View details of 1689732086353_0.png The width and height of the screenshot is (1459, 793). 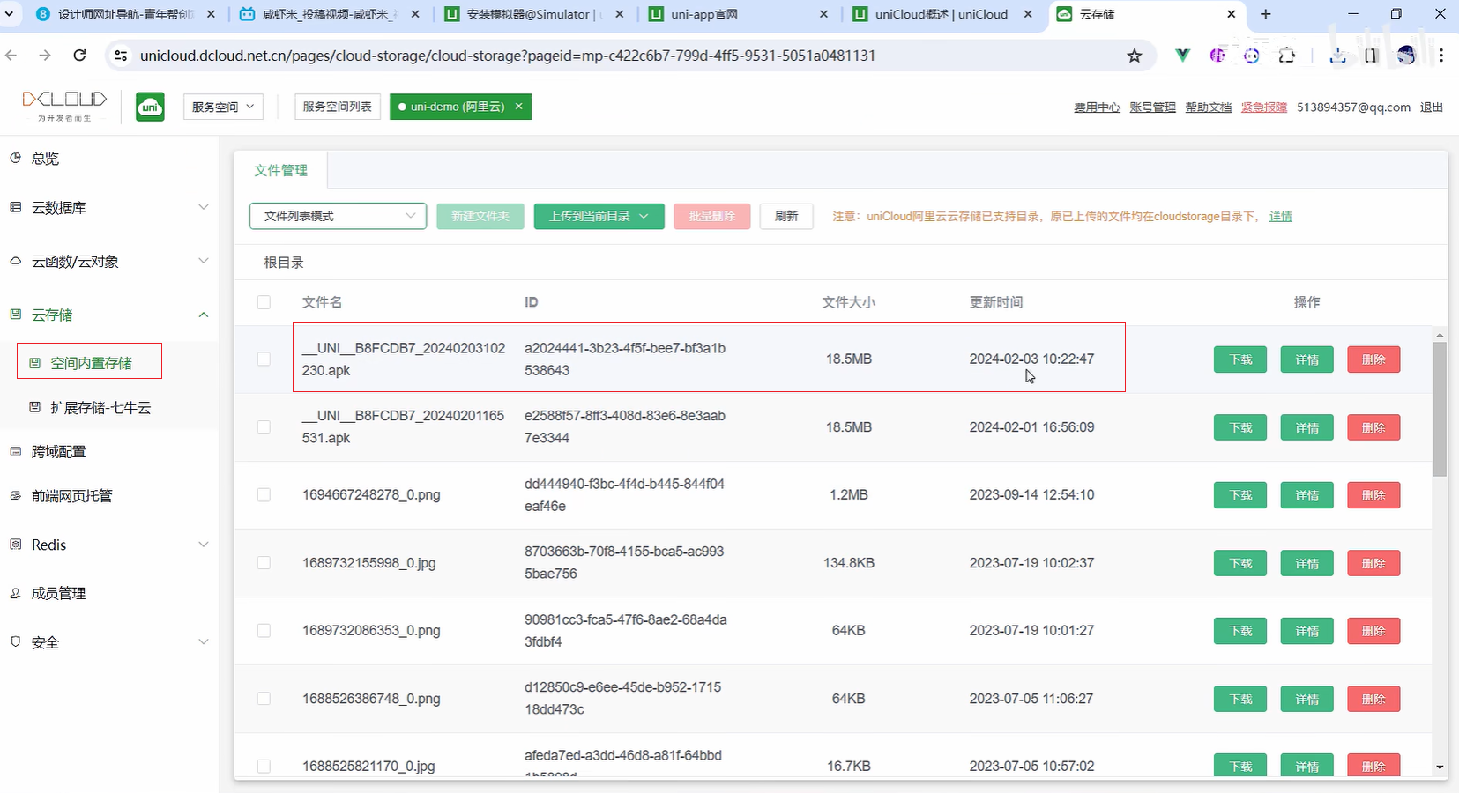pyautogui.click(x=1306, y=631)
